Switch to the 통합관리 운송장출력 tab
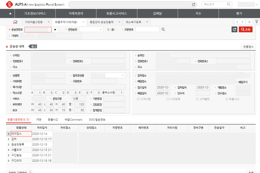This screenshot has height=173, width=260. click(101, 22)
